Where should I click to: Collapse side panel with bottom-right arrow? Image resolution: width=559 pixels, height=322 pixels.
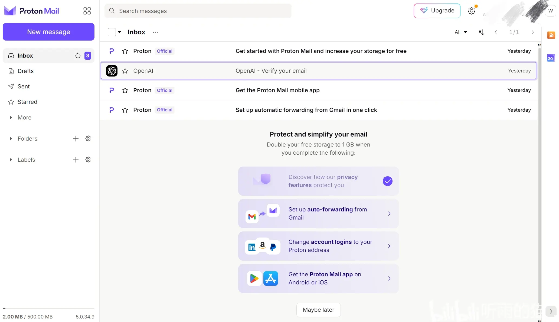551,311
